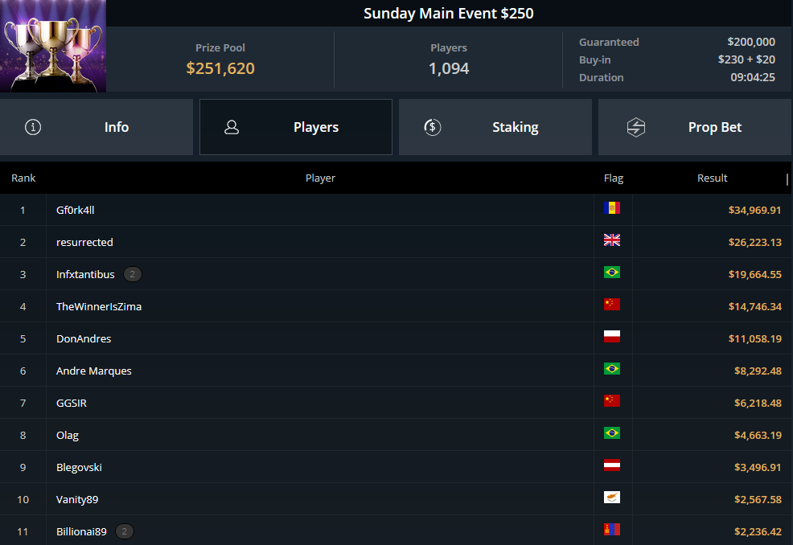
Task: Click the table scrollbar handle near Result
Action: click(787, 179)
